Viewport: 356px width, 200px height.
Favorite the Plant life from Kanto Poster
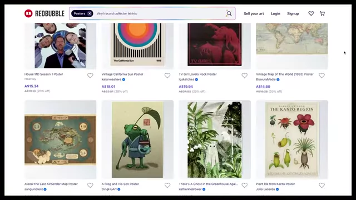pos(322,185)
